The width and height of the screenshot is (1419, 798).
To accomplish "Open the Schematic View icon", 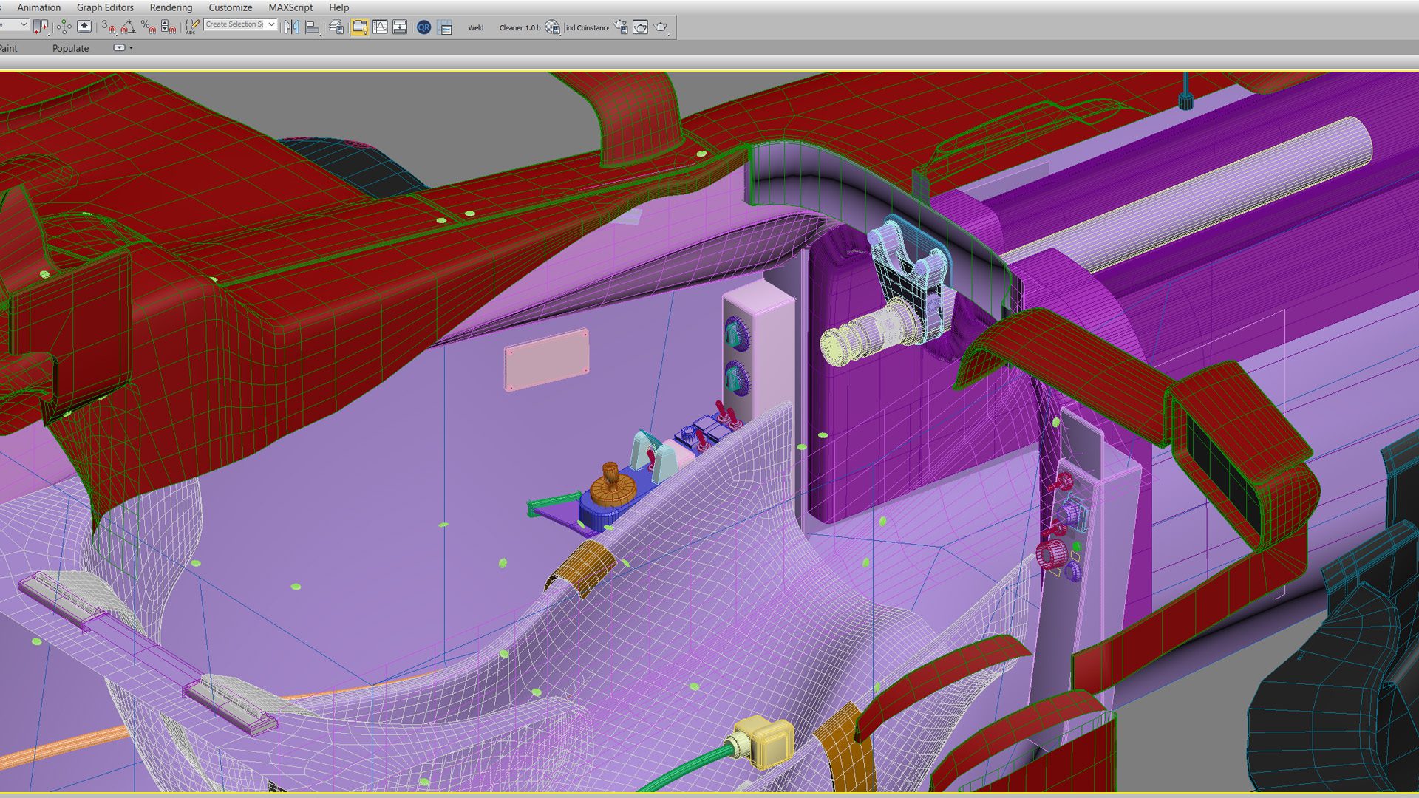I will [400, 27].
